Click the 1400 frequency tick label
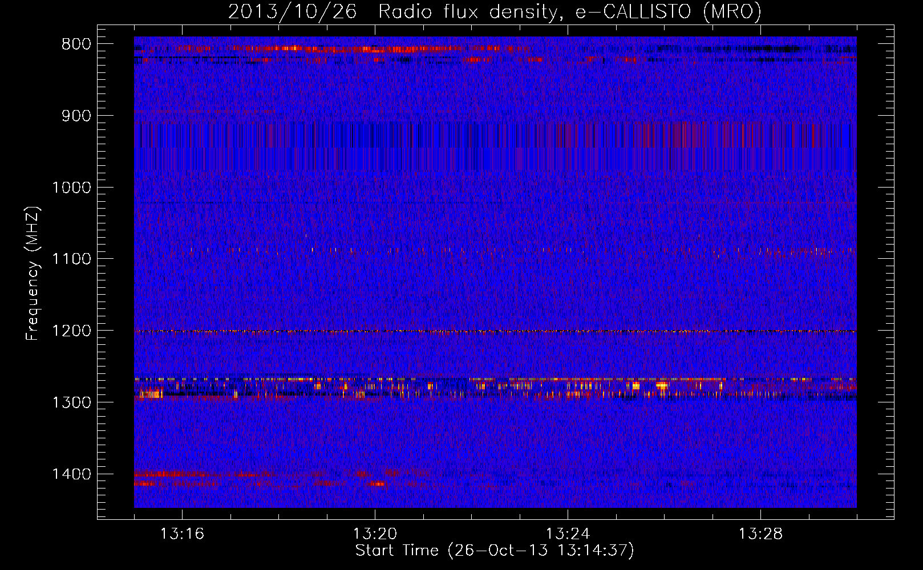This screenshot has height=570, width=923. coord(71,474)
